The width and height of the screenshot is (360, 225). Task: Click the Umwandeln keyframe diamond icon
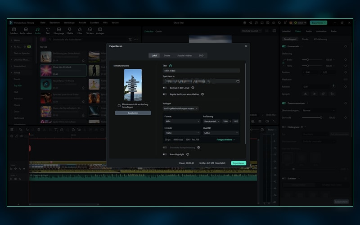(346, 46)
